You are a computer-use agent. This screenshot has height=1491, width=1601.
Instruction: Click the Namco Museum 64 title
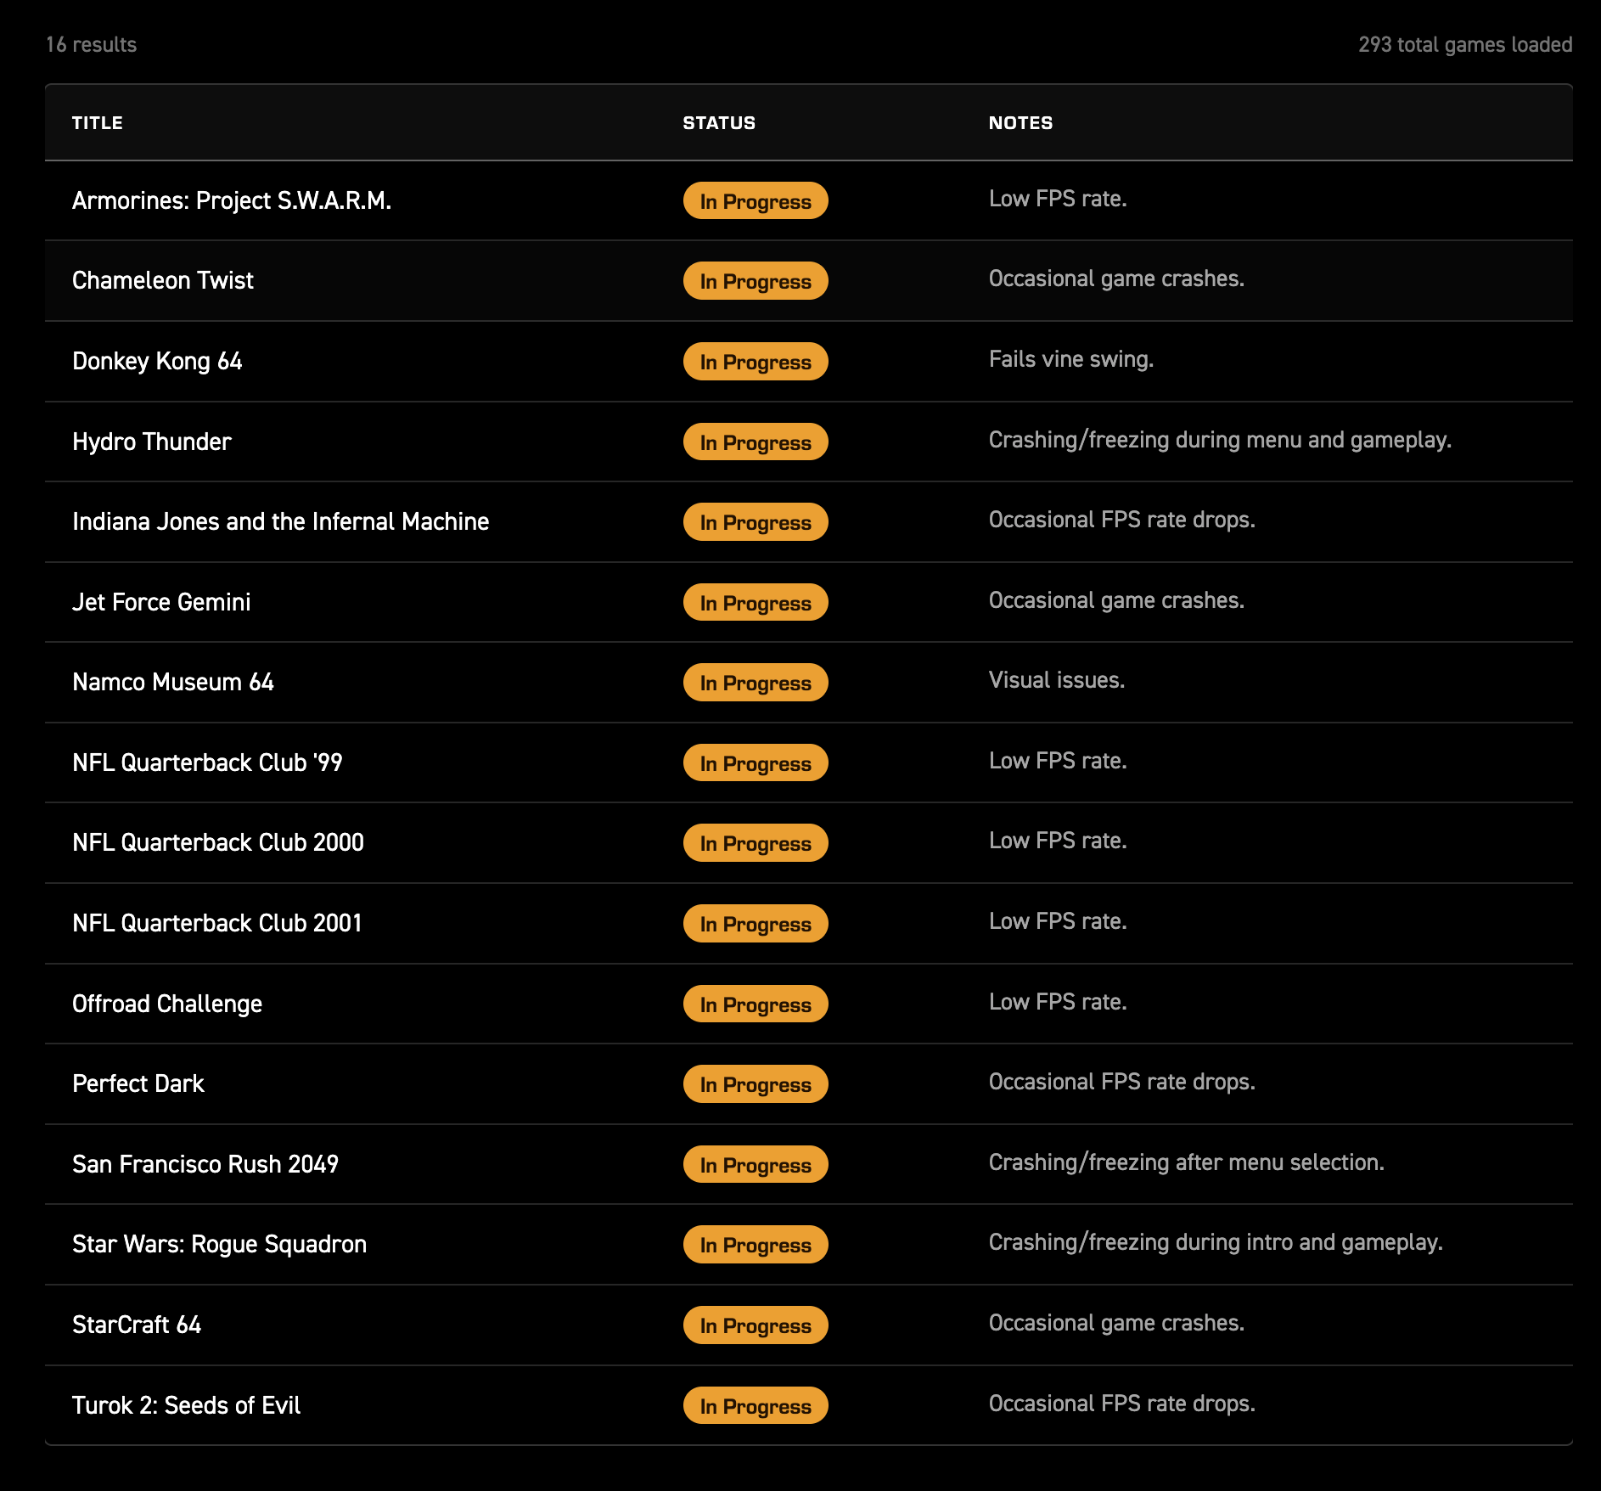173,682
